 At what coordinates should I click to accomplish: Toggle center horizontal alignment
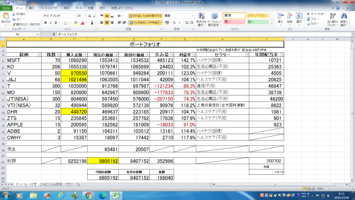click(107, 23)
